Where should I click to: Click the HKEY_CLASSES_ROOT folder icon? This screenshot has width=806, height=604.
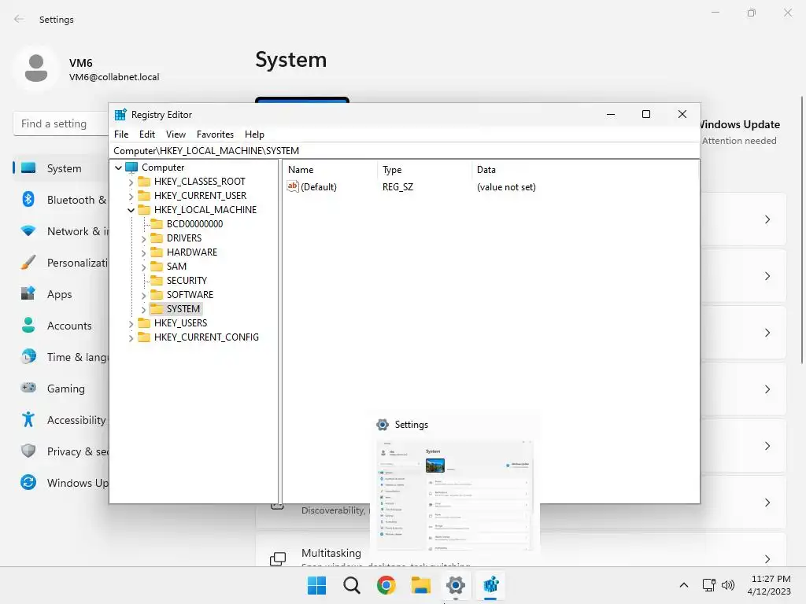tap(144, 182)
